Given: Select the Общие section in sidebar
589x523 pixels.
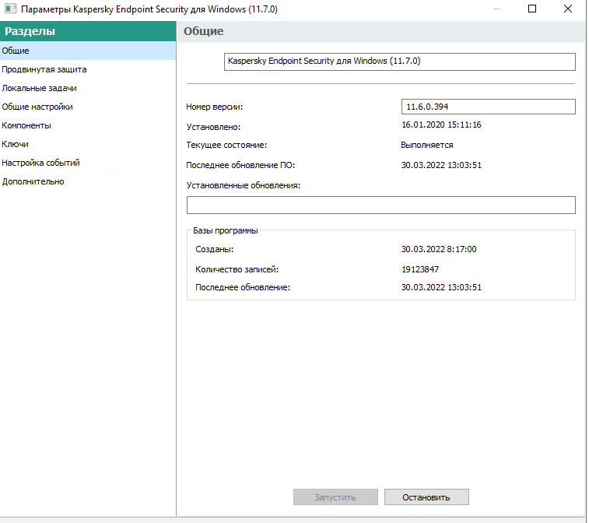Looking at the screenshot, I should tap(16, 51).
